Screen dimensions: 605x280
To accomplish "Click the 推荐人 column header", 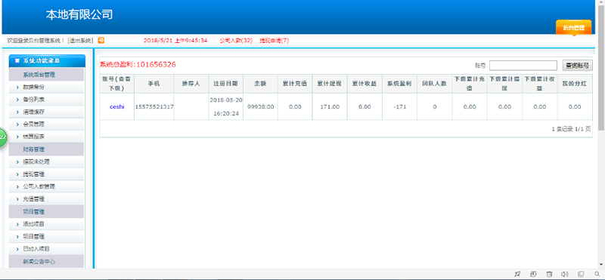I will [x=191, y=83].
